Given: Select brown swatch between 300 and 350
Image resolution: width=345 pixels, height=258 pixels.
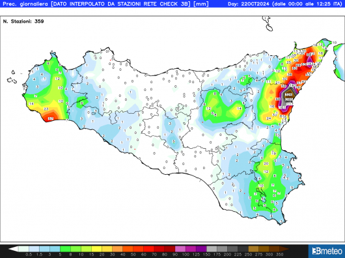Looking at the screenshot, I should pyautogui.click(x=274, y=249).
